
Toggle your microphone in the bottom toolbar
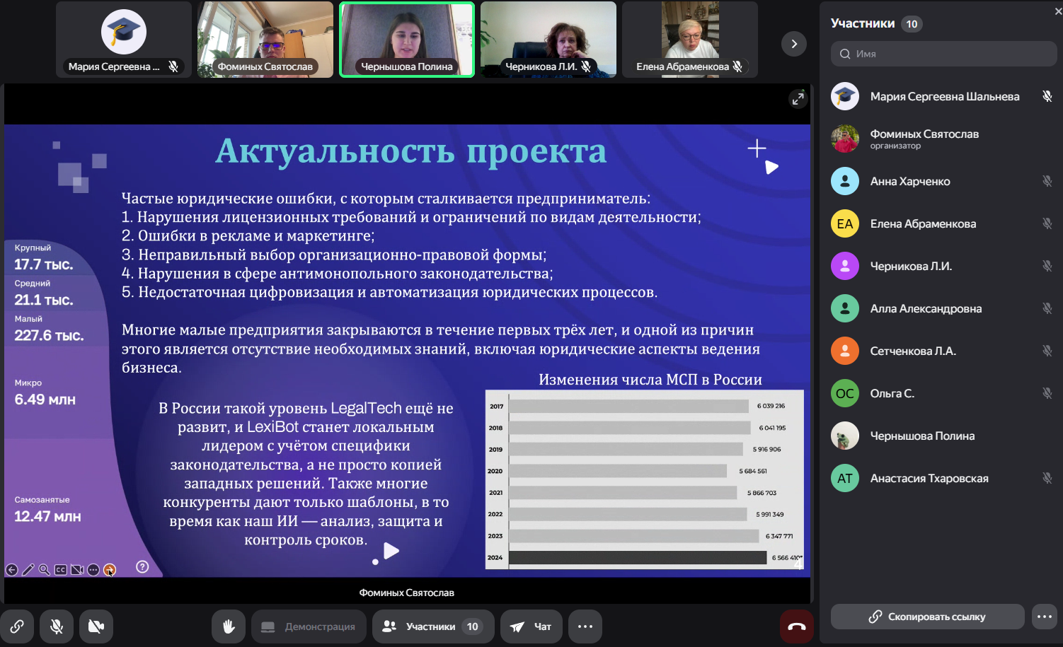[x=57, y=626]
